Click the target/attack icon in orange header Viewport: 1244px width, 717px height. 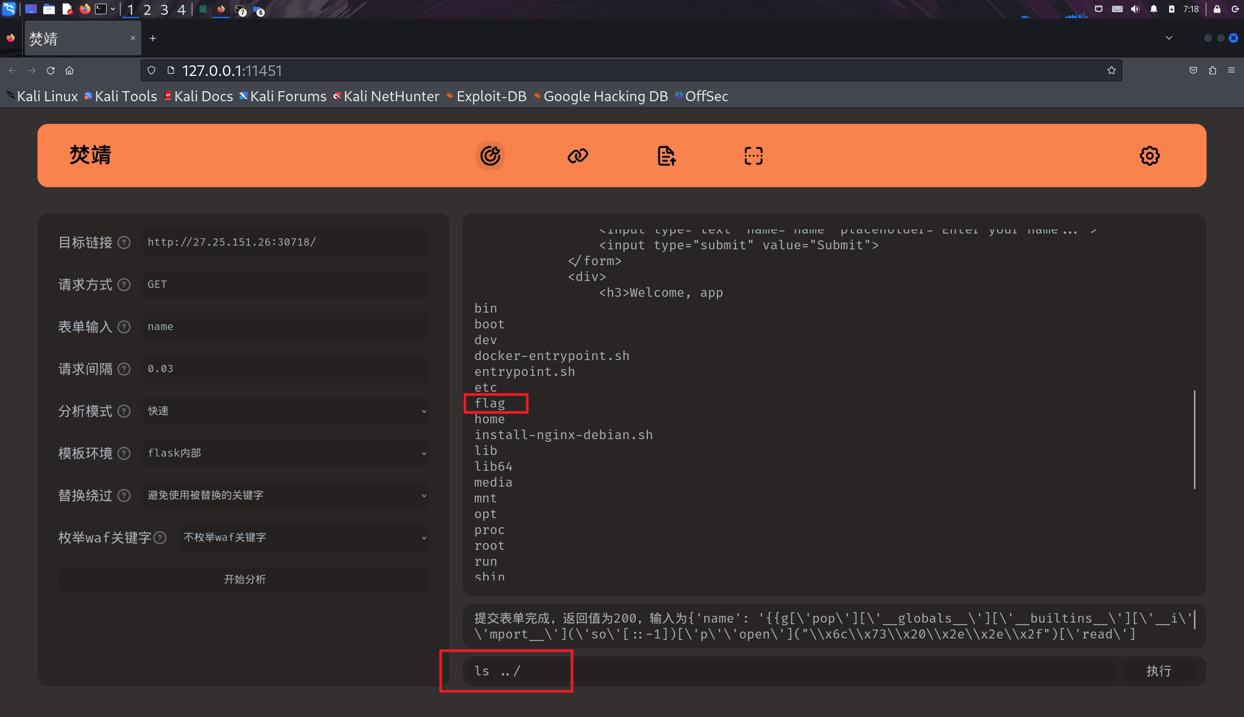[x=490, y=156]
